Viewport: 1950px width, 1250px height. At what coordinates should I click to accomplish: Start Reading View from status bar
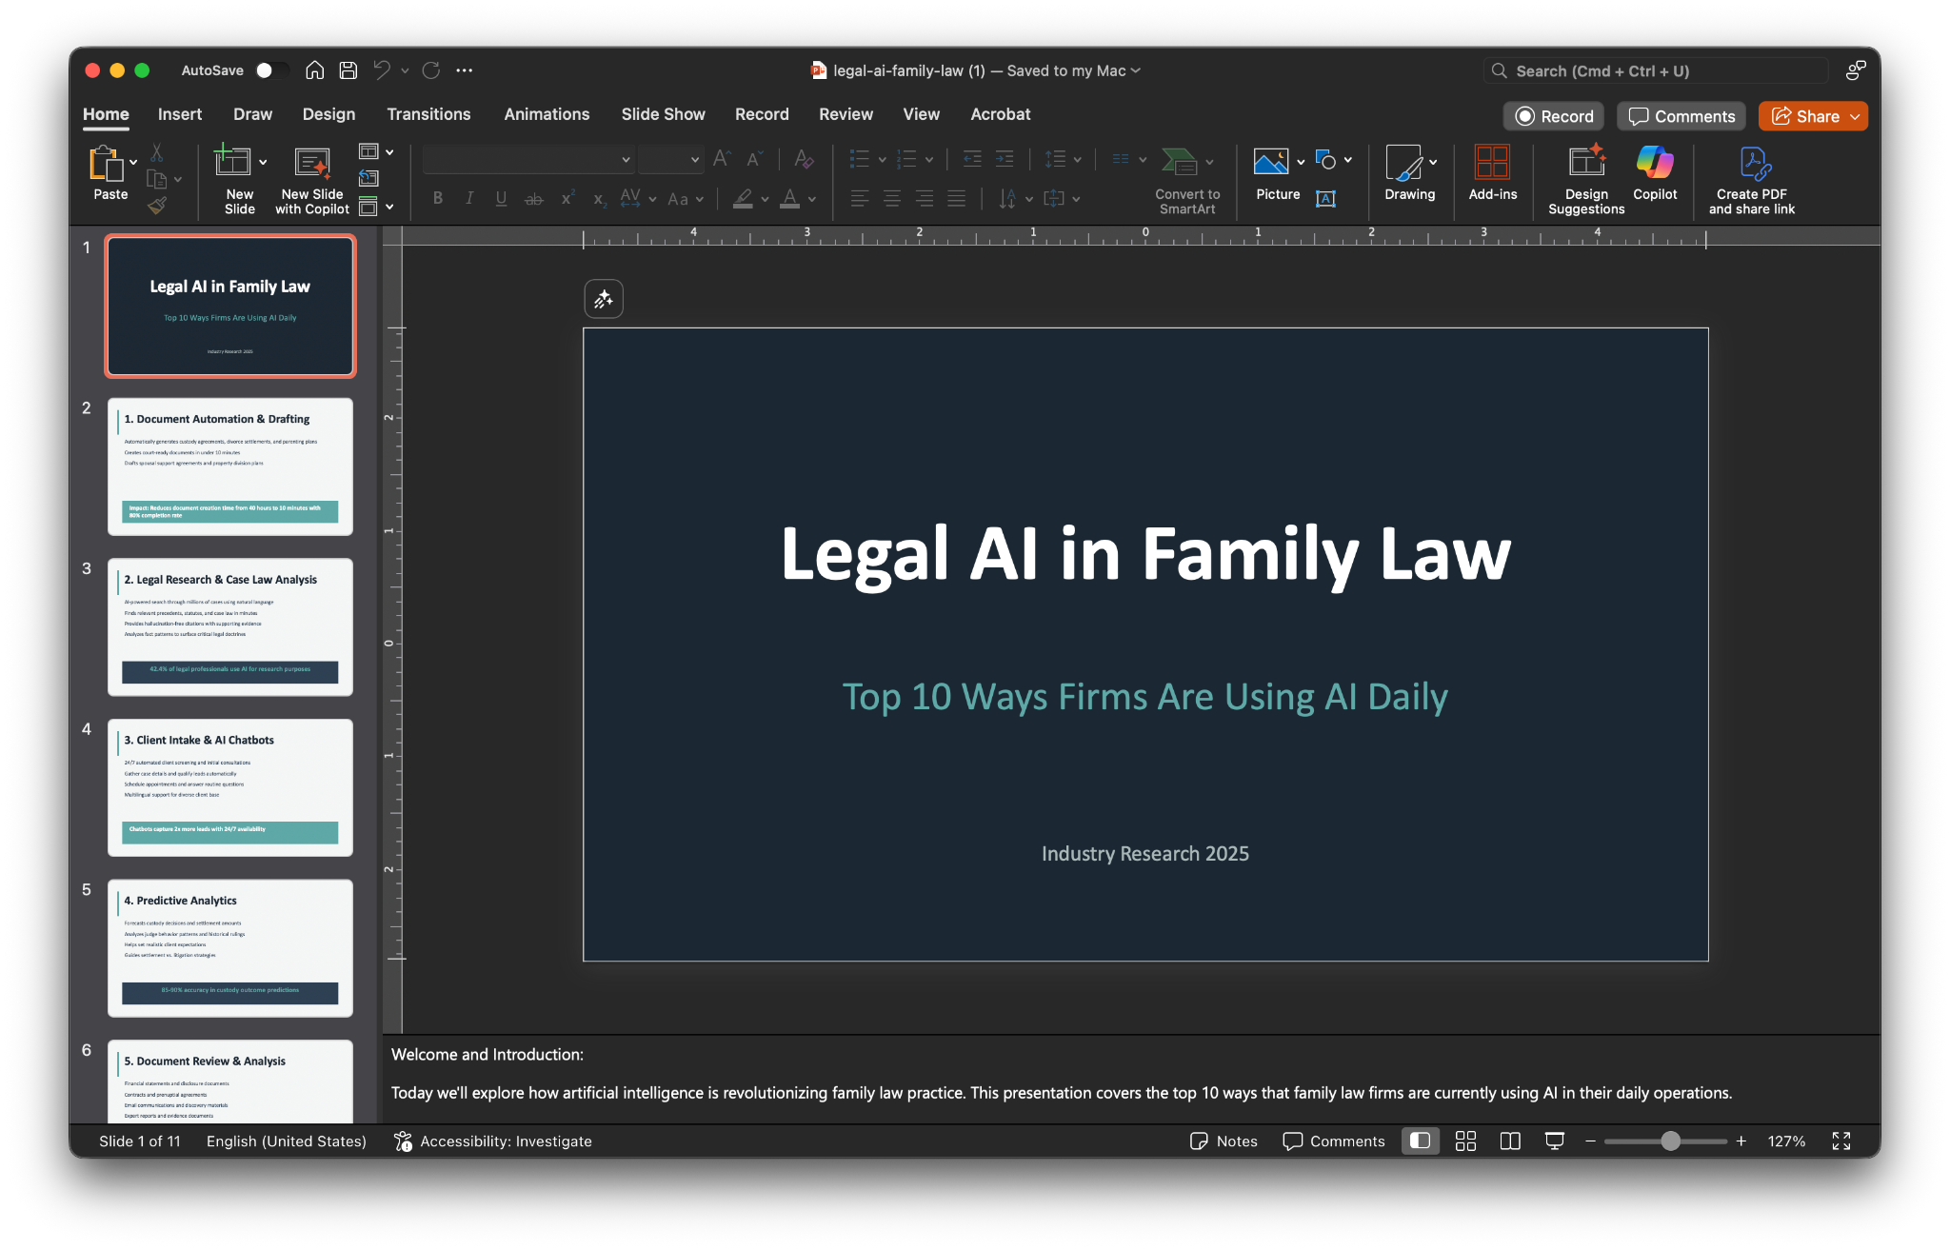click(x=1510, y=1141)
